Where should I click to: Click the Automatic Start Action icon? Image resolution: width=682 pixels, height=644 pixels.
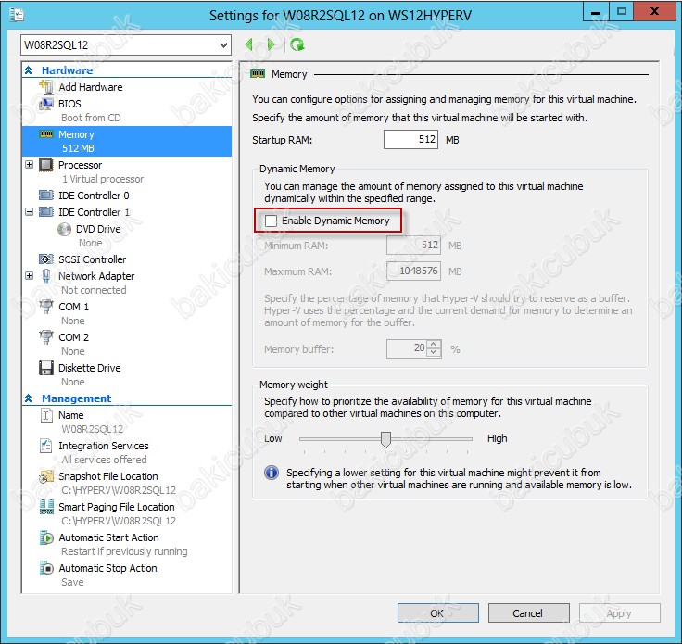click(x=46, y=537)
